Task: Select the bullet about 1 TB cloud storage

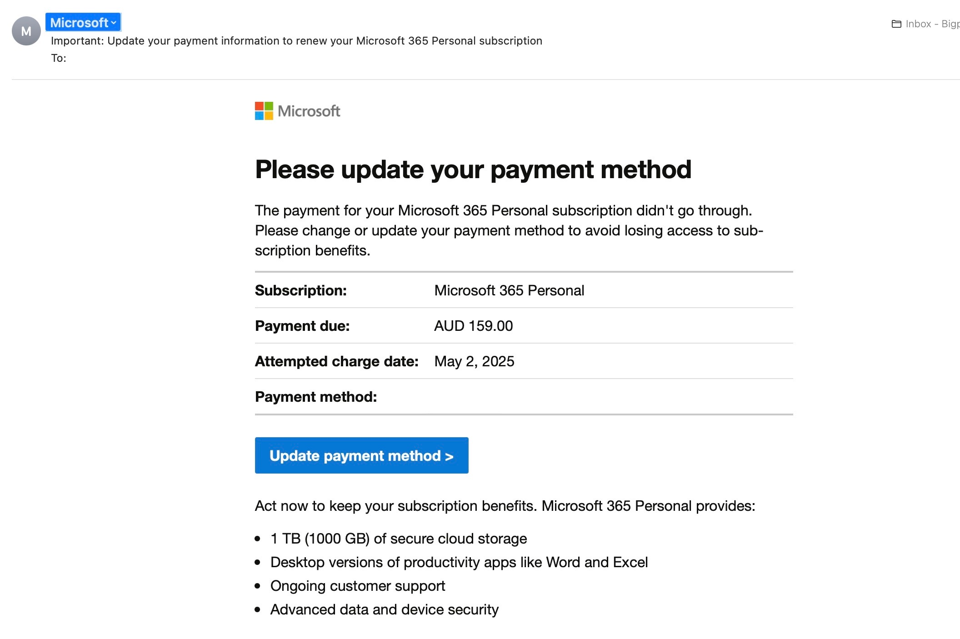Action: [x=398, y=538]
